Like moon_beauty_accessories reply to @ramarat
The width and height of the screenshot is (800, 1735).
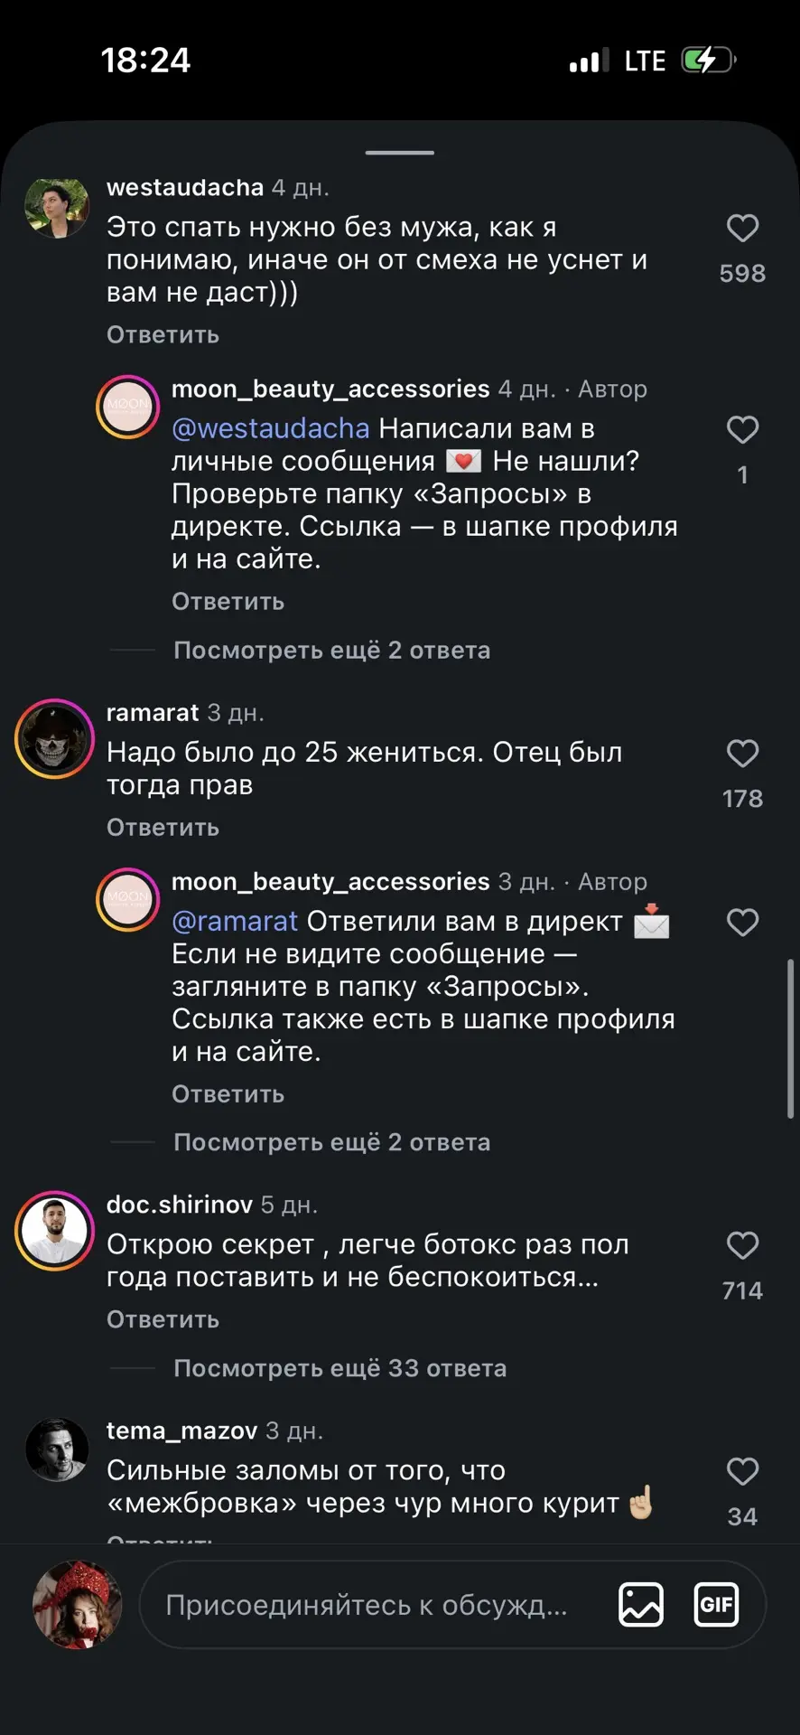(x=742, y=922)
